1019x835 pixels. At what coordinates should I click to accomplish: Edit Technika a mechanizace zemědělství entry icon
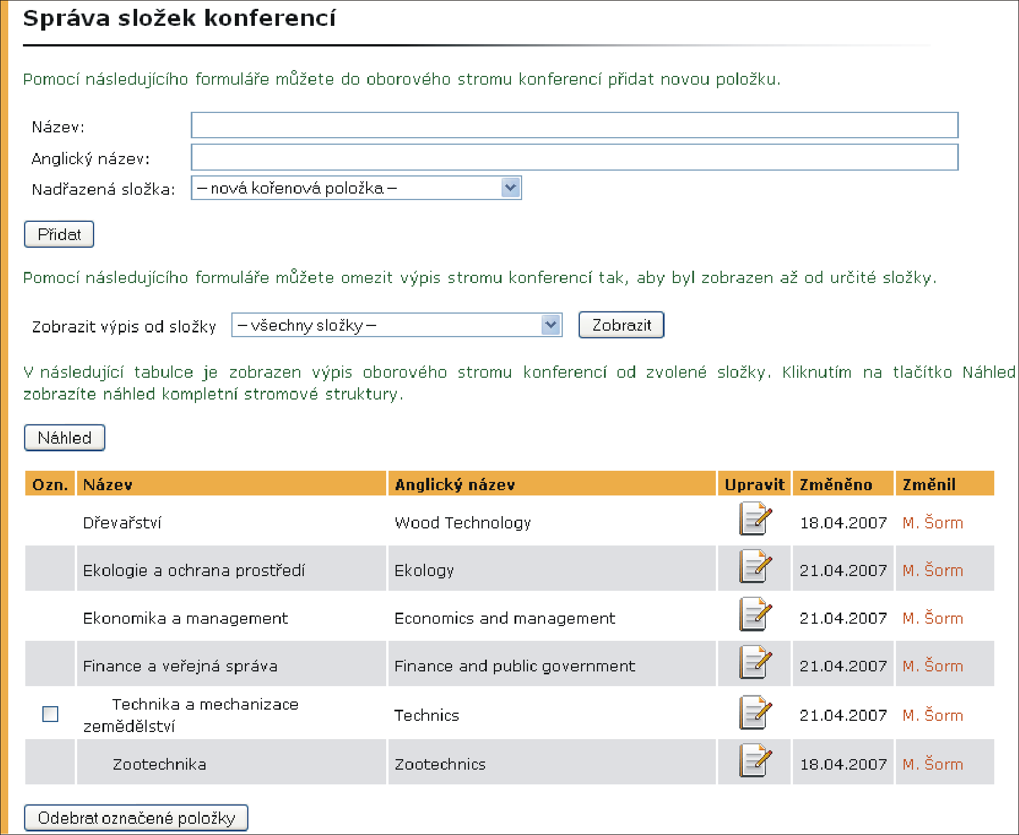tap(755, 712)
